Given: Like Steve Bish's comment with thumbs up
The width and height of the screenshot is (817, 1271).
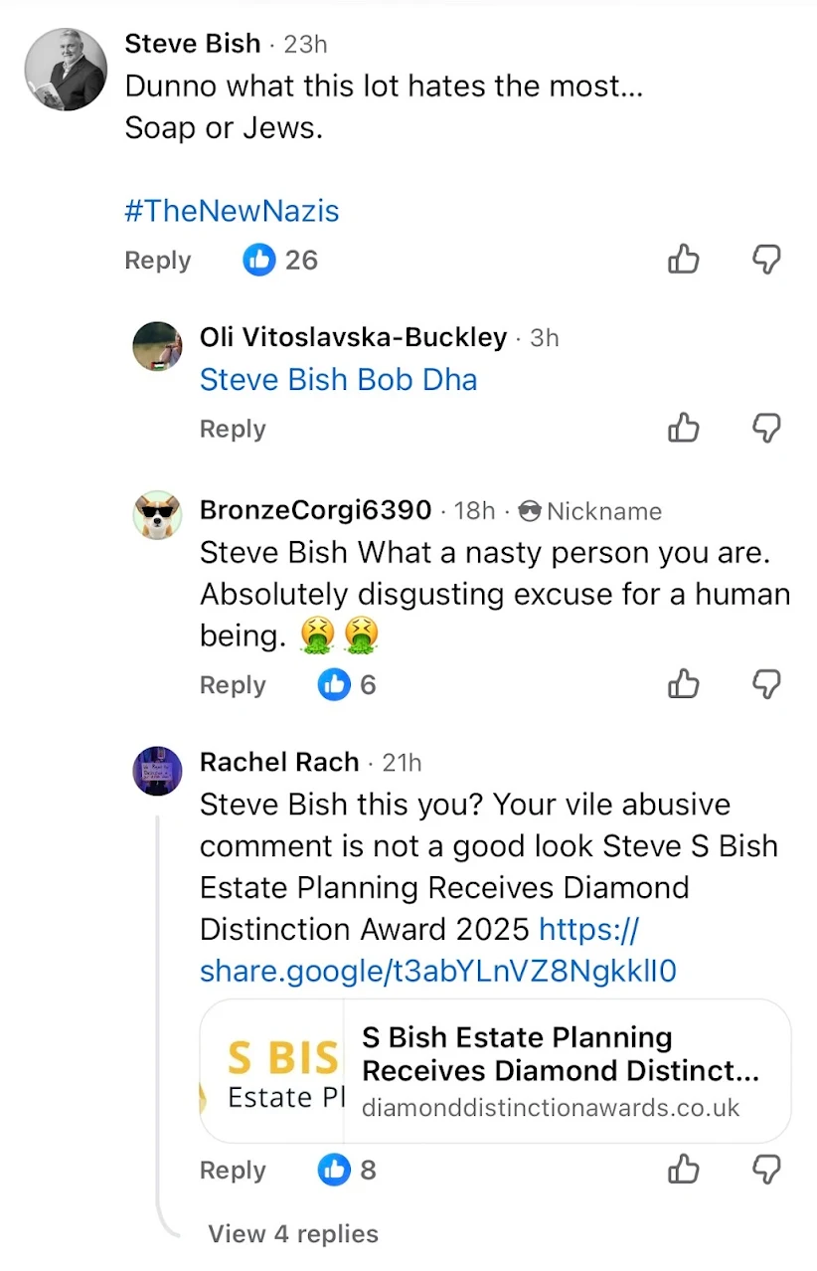Looking at the screenshot, I should click(684, 260).
